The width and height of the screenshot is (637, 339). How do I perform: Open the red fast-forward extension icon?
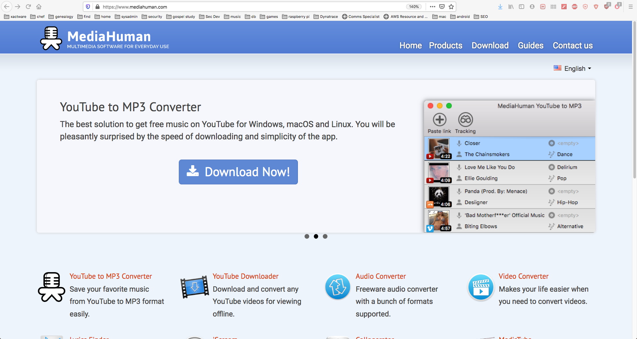[x=543, y=7]
